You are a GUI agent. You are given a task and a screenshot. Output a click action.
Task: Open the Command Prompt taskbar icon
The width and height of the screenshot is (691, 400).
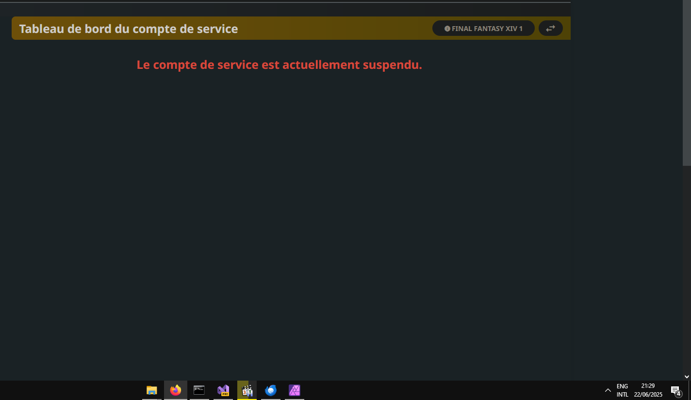(199, 390)
